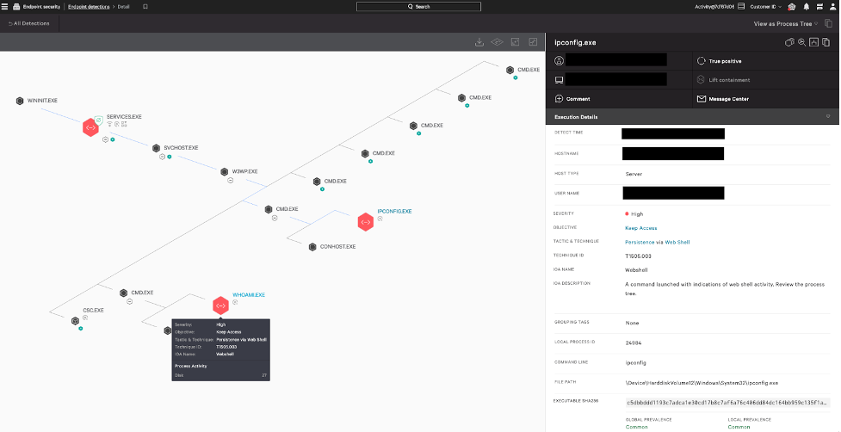Click the topmost CMD.EXE node
This screenshot has height=432, width=841.
tap(510, 70)
